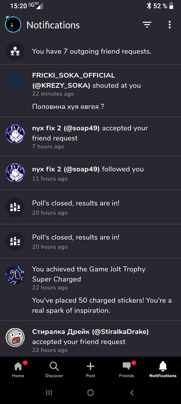Open the Friends chat tab
This screenshot has width=181, height=404.
coord(127,369)
